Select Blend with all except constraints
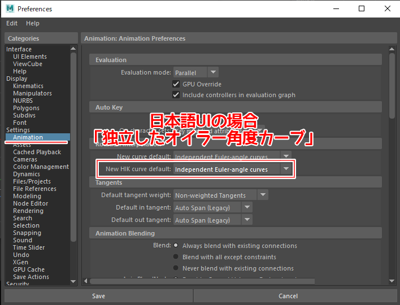 tap(176, 257)
